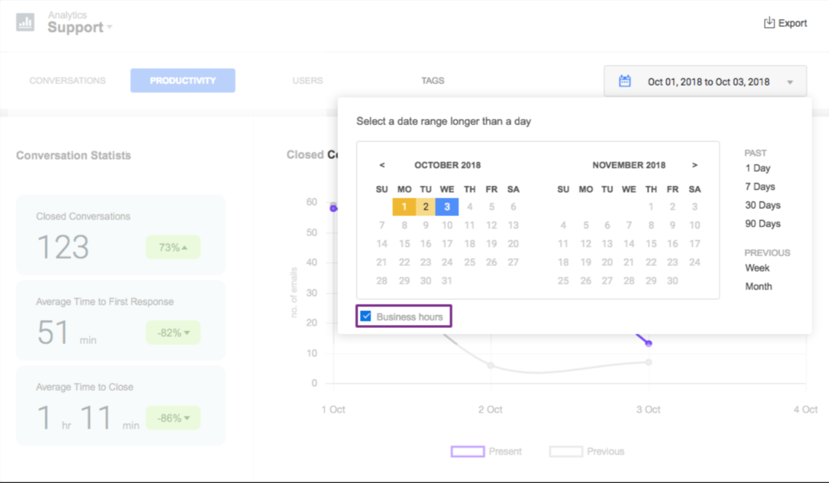Toggle the Present series legend swatch

pyautogui.click(x=468, y=451)
